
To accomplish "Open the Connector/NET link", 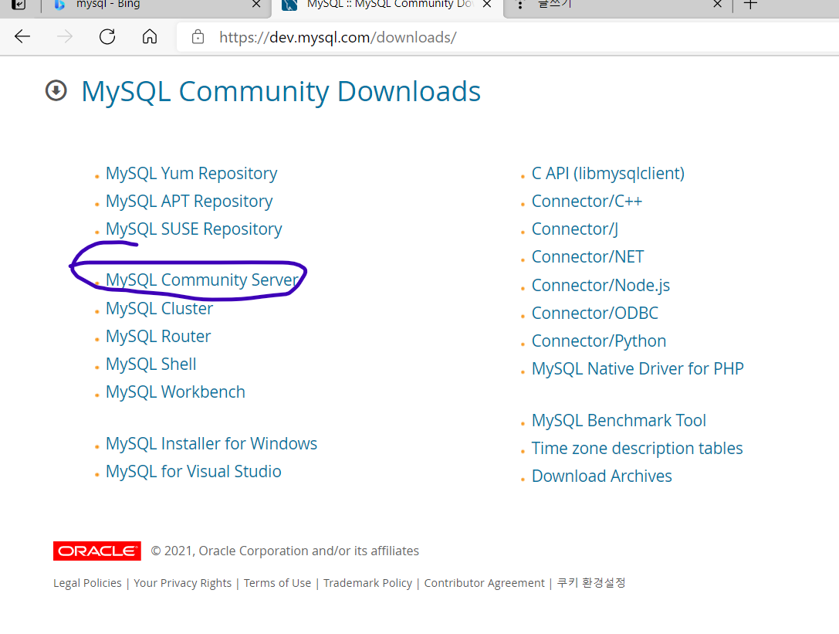I will (587, 257).
